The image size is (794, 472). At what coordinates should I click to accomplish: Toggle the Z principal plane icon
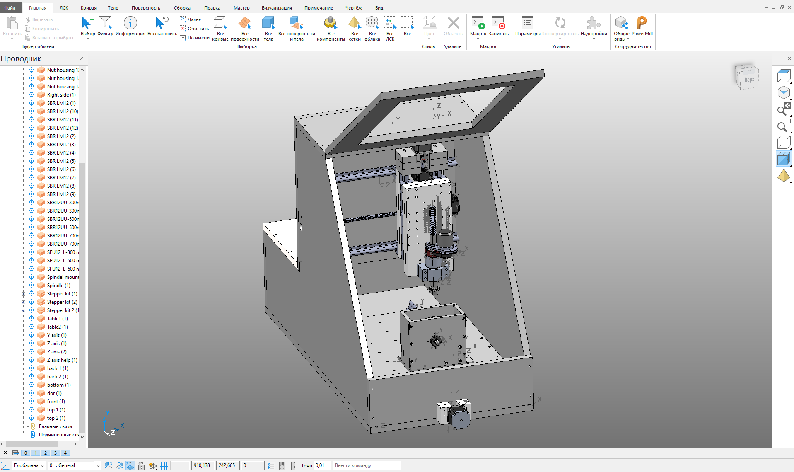[130, 465]
